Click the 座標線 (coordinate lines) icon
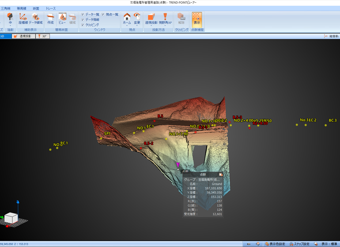Viewport: 340px width, 247px height. [23, 18]
